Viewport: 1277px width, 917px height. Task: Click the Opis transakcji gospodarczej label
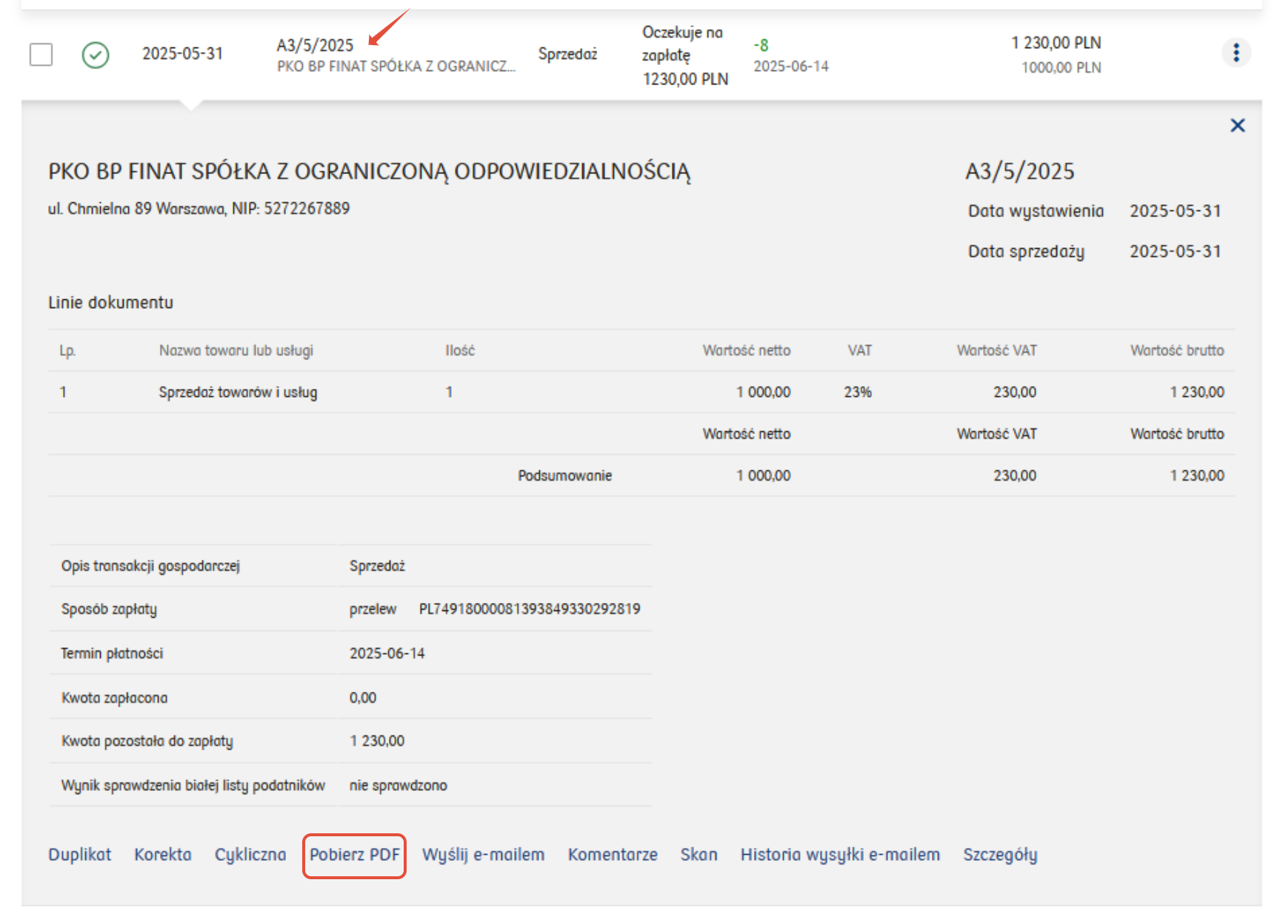click(x=150, y=566)
